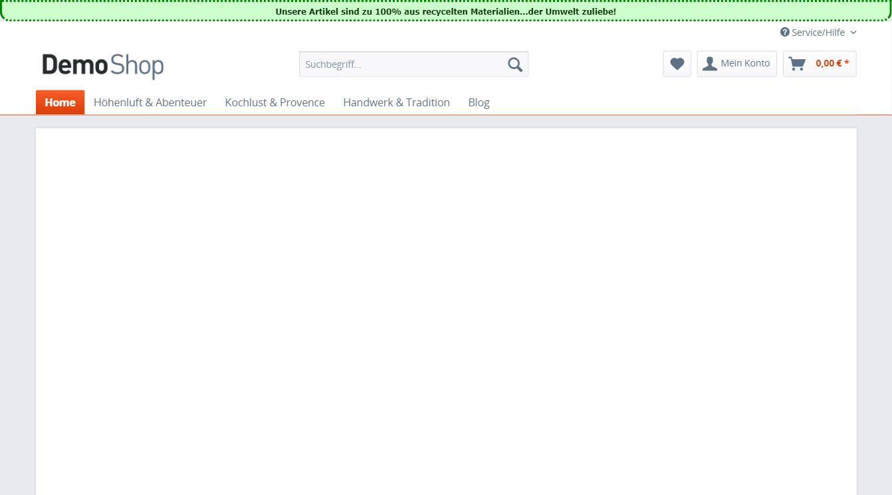Click the shopping cart icon
Screen dimensions: 892x495
coord(797,64)
